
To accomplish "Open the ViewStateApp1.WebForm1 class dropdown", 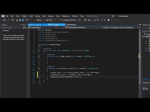I will 101,28.
